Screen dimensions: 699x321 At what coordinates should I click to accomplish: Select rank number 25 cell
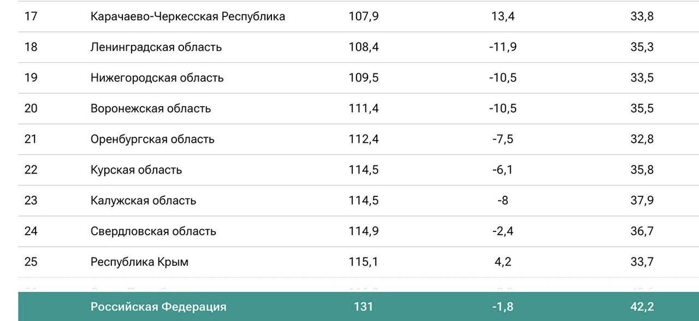point(31,262)
